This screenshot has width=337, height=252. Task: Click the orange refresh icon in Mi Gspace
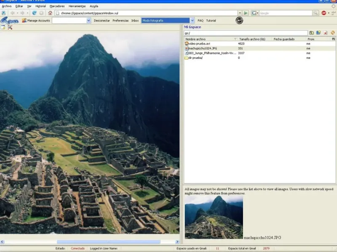tap(332, 33)
